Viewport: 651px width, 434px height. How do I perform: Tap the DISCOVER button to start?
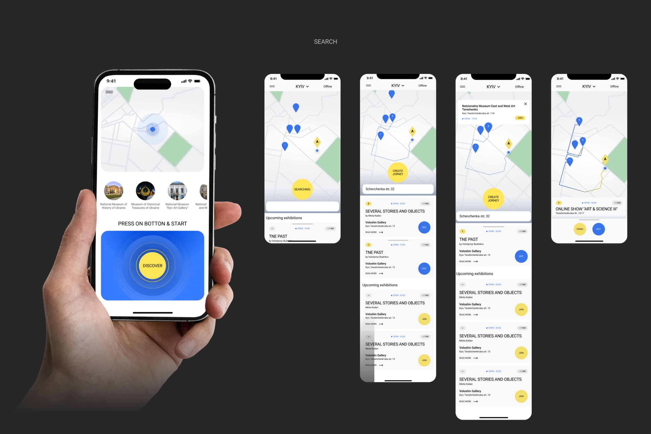(152, 266)
